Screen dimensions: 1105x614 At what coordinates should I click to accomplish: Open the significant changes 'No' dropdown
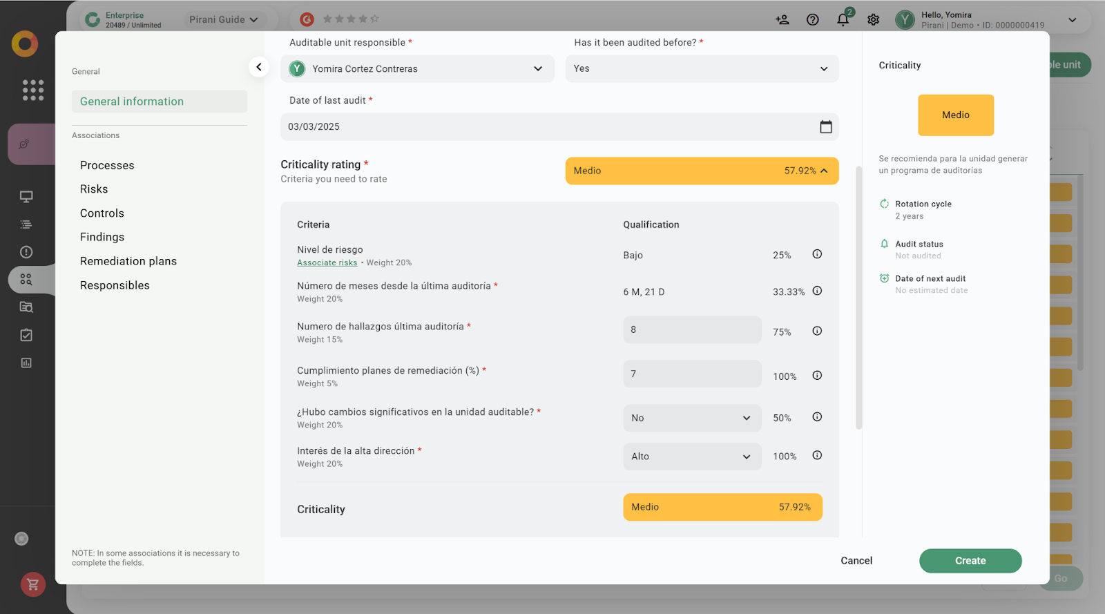point(691,418)
